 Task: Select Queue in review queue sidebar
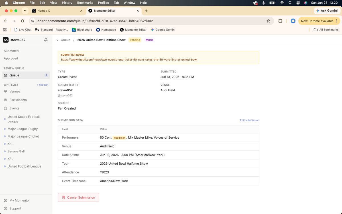click(26, 75)
